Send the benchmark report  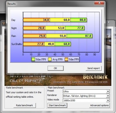tap(93, 68)
